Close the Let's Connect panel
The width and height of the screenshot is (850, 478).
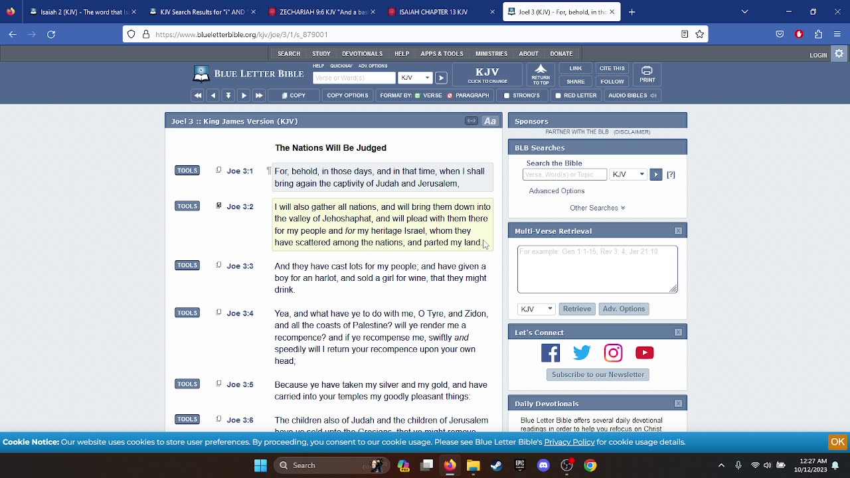[x=678, y=333]
